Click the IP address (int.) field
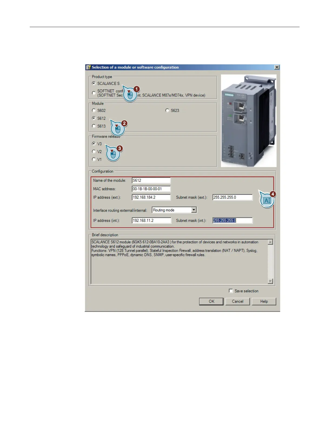This screenshot has height=430, width=322. [x=151, y=221]
